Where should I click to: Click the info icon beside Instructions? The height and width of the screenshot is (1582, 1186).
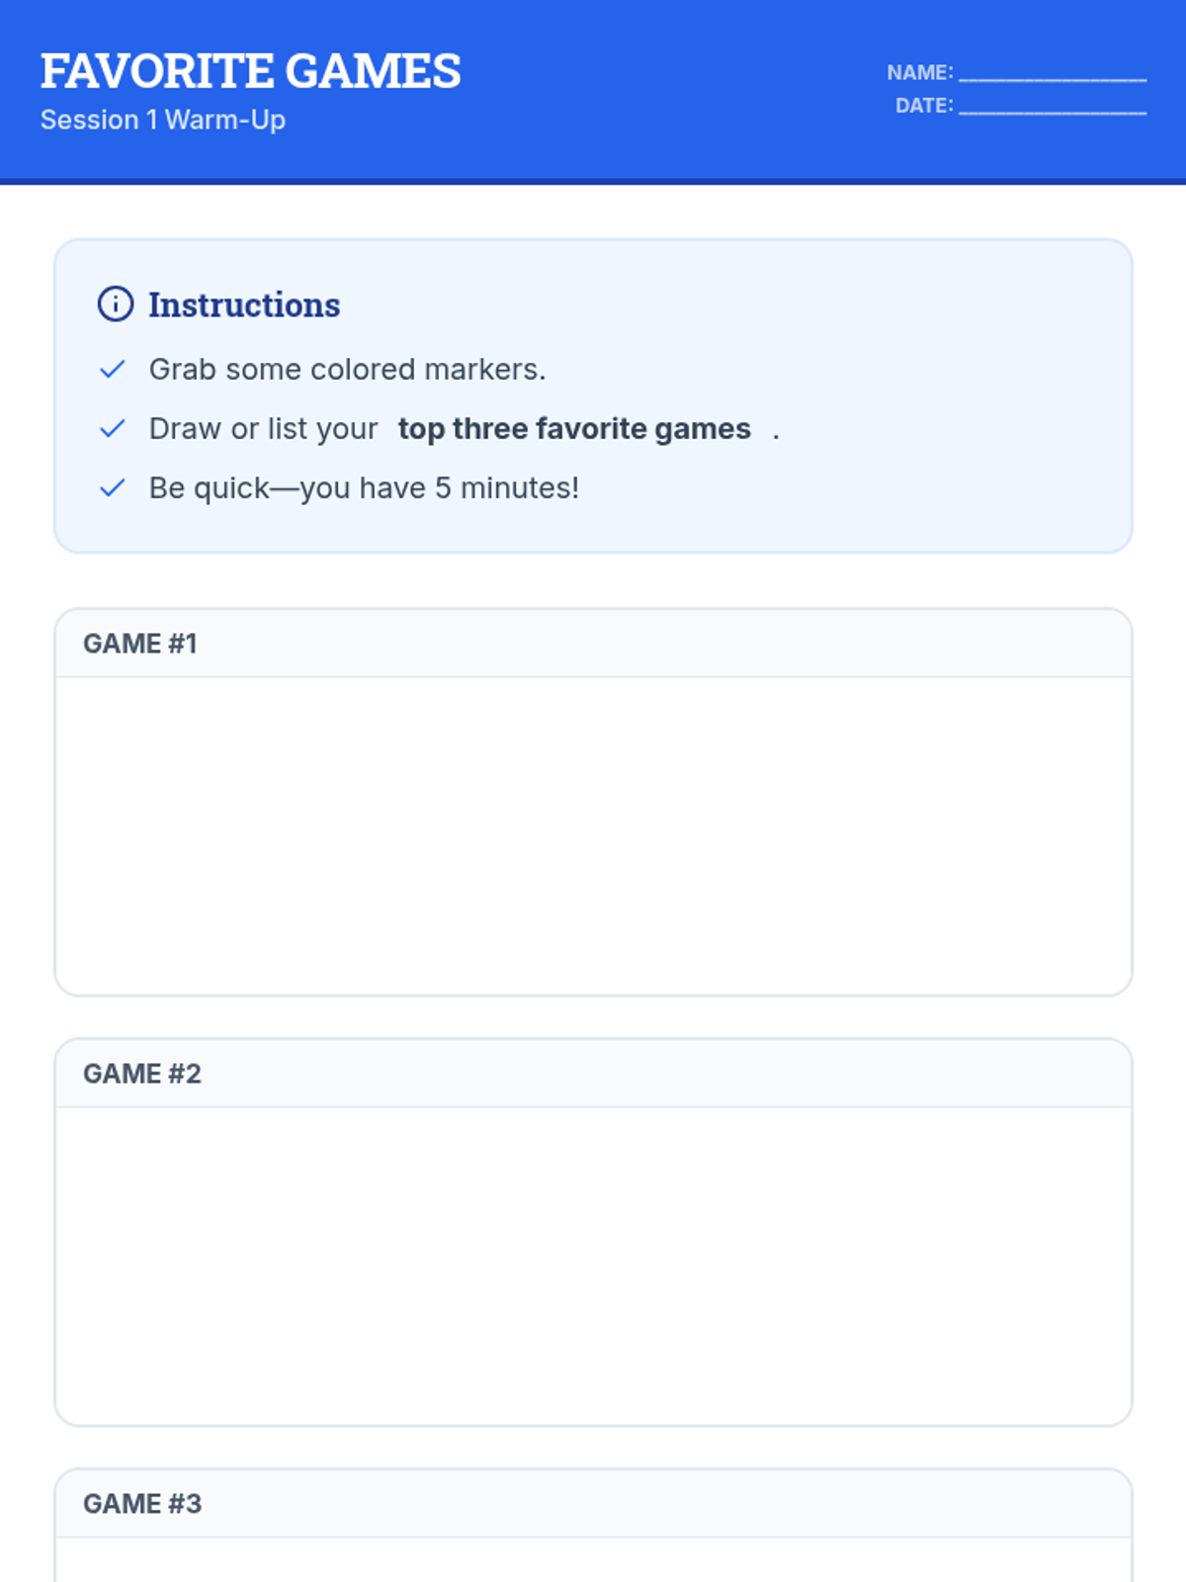pyautogui.click(x=116, y=305)
